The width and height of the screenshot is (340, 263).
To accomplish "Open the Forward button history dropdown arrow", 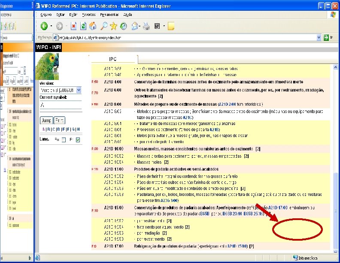I will click(x=67, y=26).
